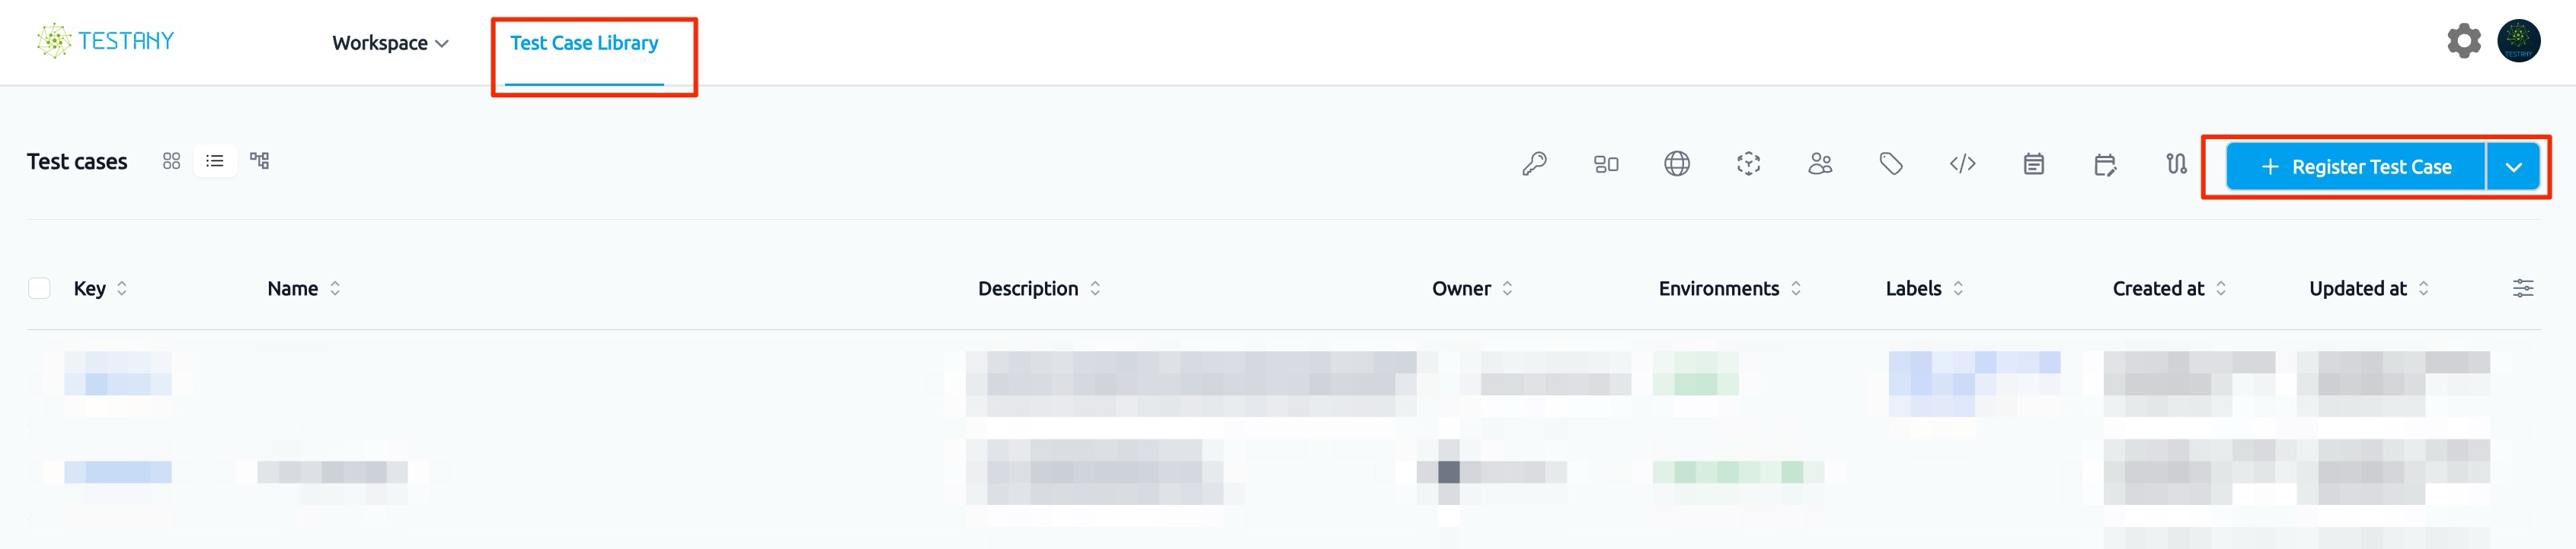Switch to list view of test cases

215,160
